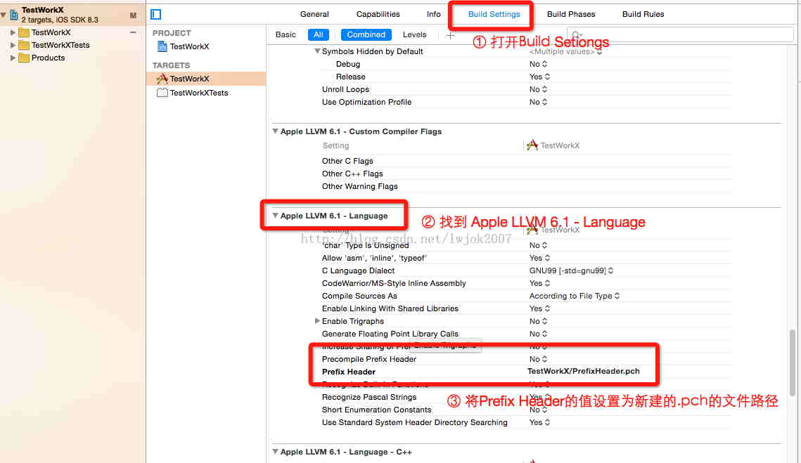Change Allow 'asm', 'inline', 'typeof' value
Screen dimensions: 801x463
[x=539, y=259]
